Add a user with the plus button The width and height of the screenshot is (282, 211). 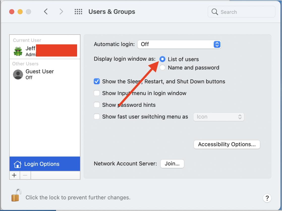pos(14,175)
